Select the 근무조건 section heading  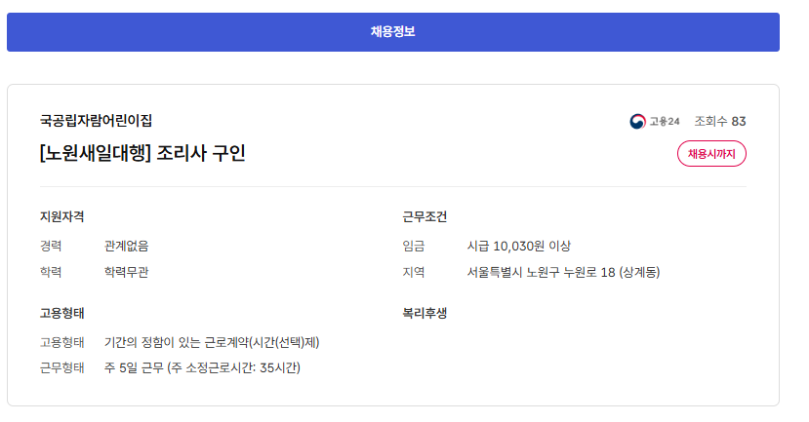point(425,216)
